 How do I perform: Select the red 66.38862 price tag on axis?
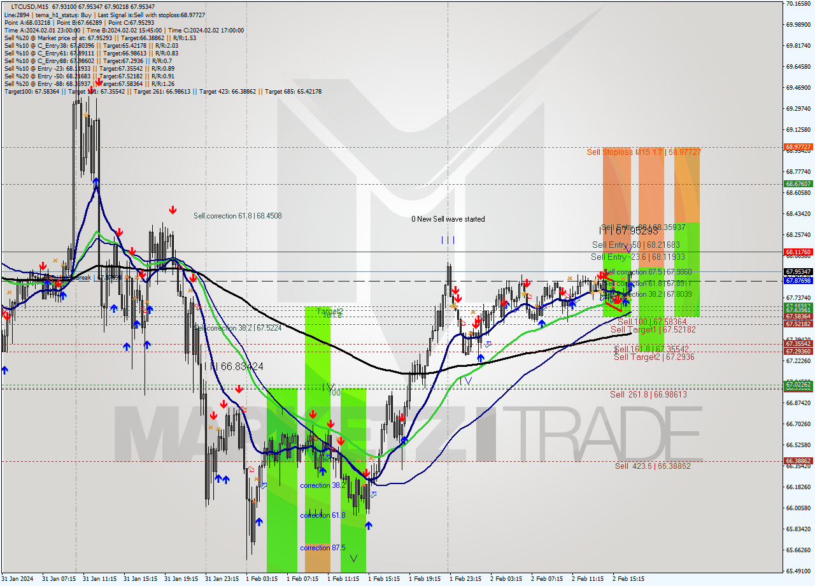(798, 461)
